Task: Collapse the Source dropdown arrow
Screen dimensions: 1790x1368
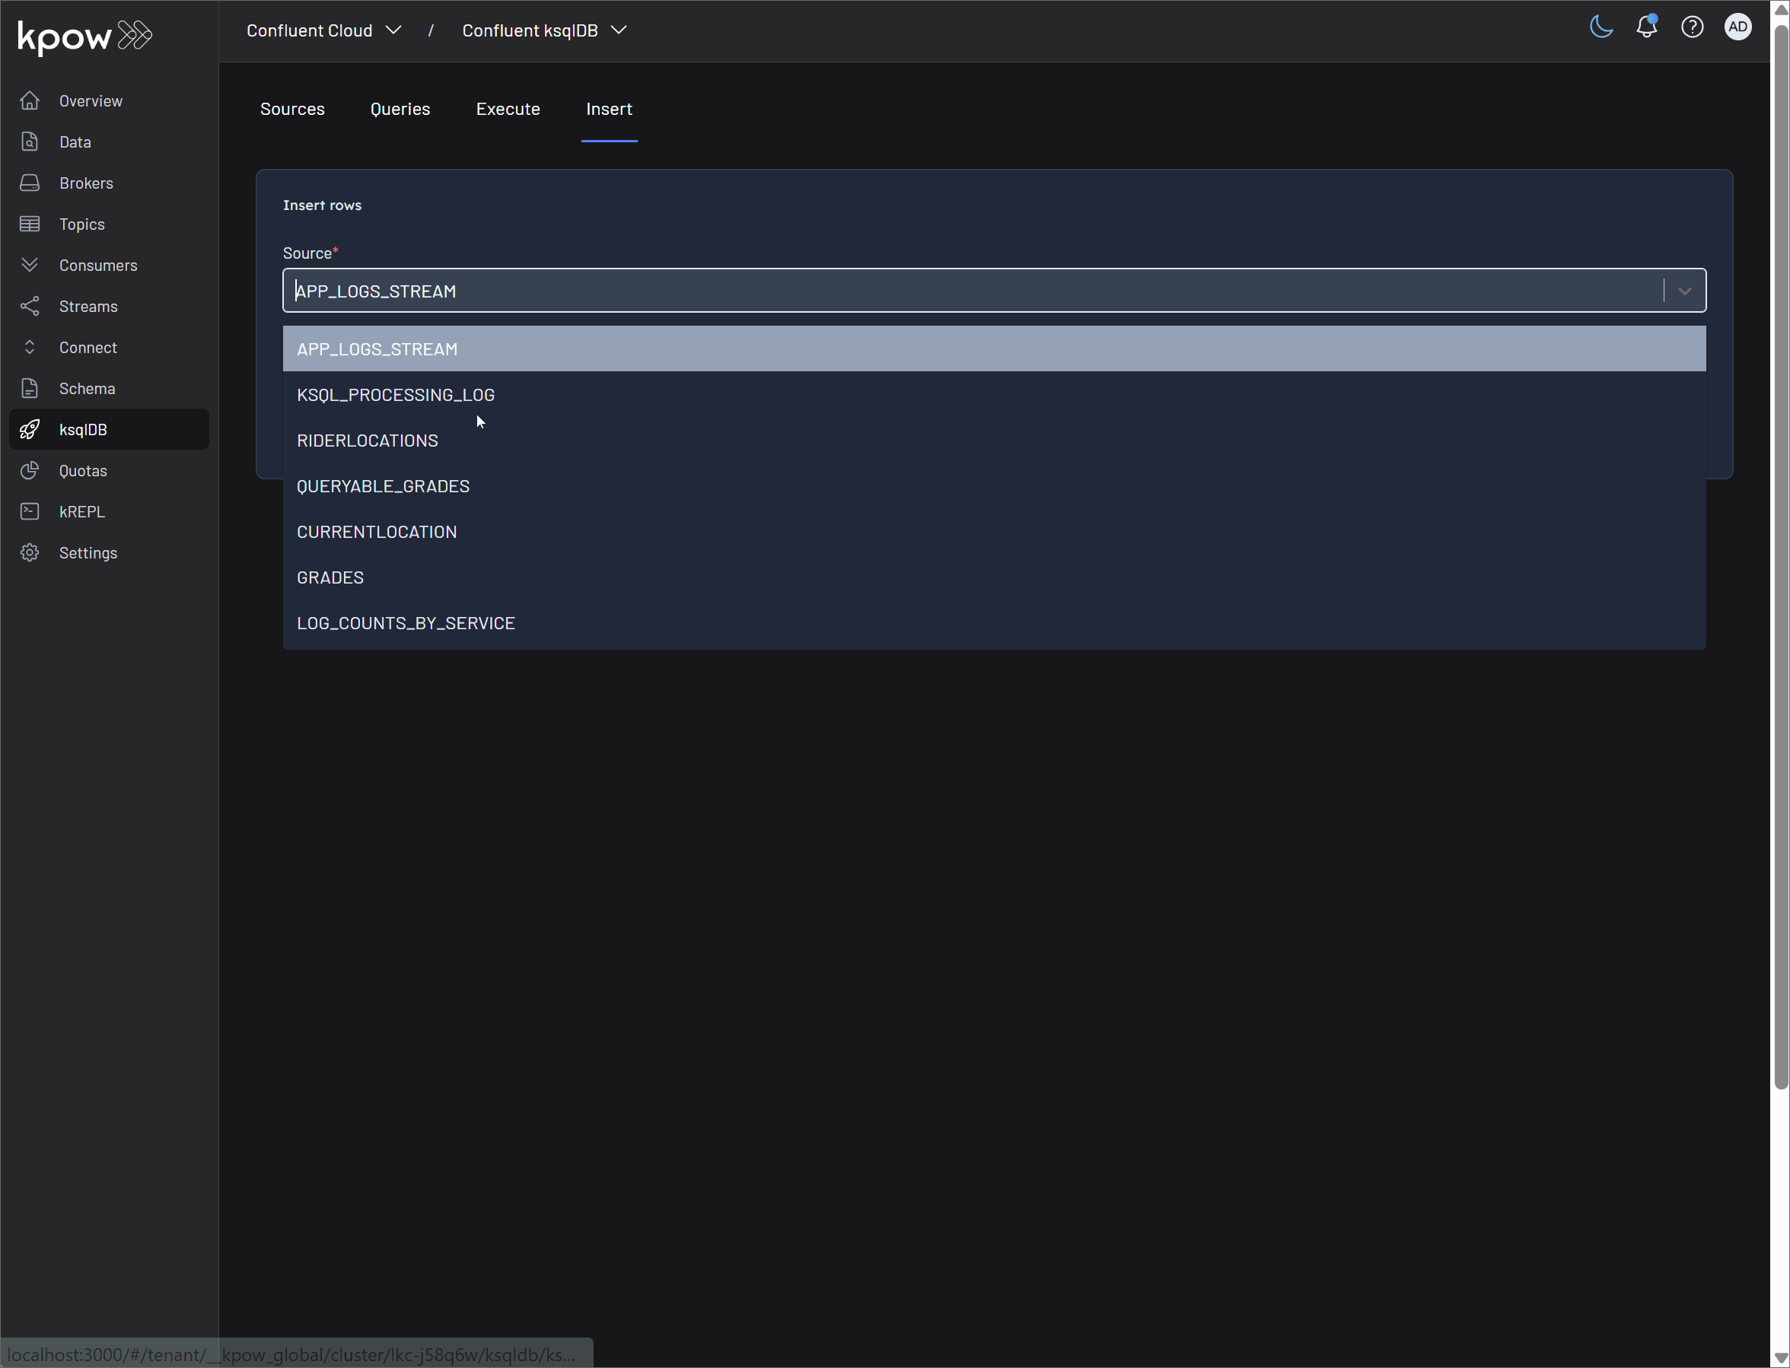Action: pyautogui.click(x=1684, y=291)
